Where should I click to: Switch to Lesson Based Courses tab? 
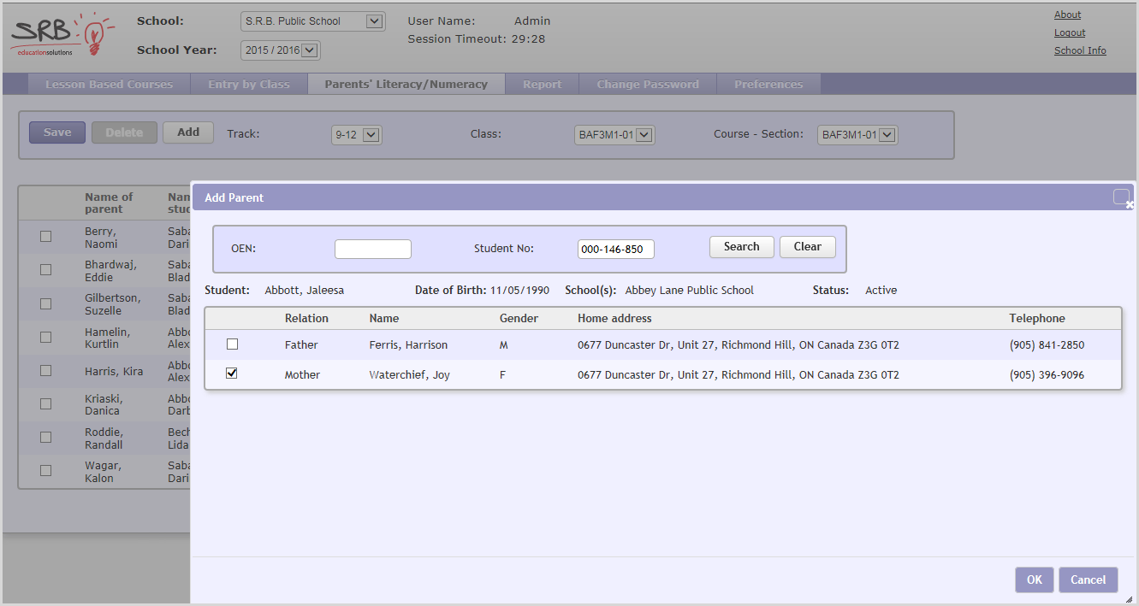pyautogui.click(x=109, y=85)
